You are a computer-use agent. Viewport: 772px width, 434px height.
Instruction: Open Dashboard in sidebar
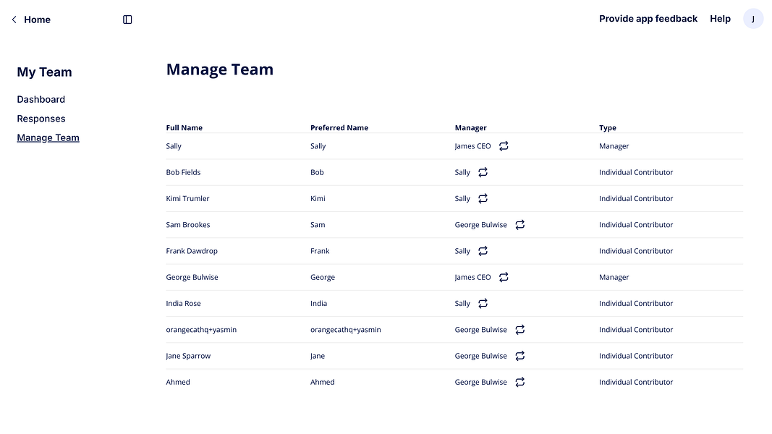tap(41, 99)
